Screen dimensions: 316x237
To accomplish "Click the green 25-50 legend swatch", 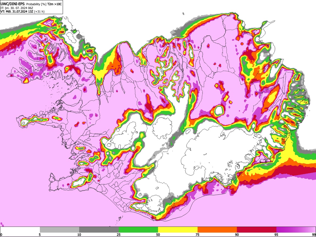I will 138,230.
